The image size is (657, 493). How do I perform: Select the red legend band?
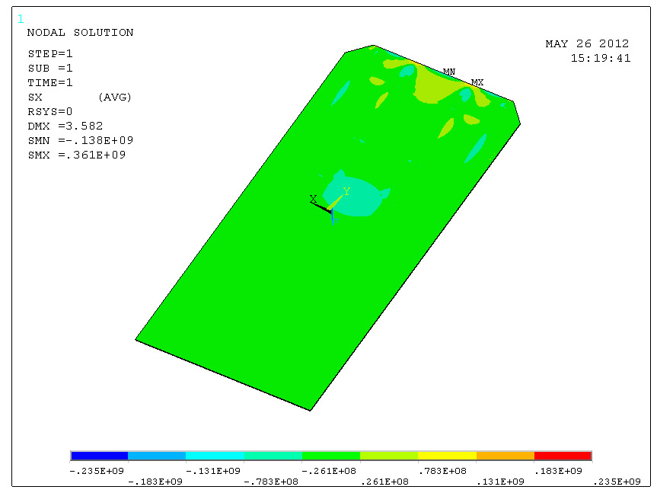[x=563, y=456]
